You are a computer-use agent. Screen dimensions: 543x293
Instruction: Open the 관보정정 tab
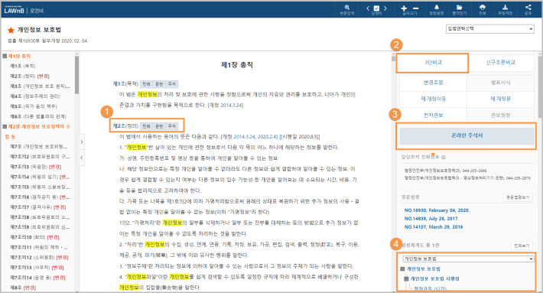click(x=500, y=115)
